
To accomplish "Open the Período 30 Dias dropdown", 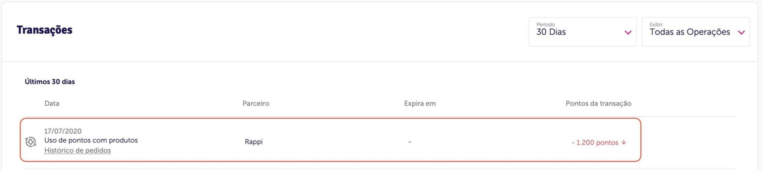I will (x=582, y=32).
